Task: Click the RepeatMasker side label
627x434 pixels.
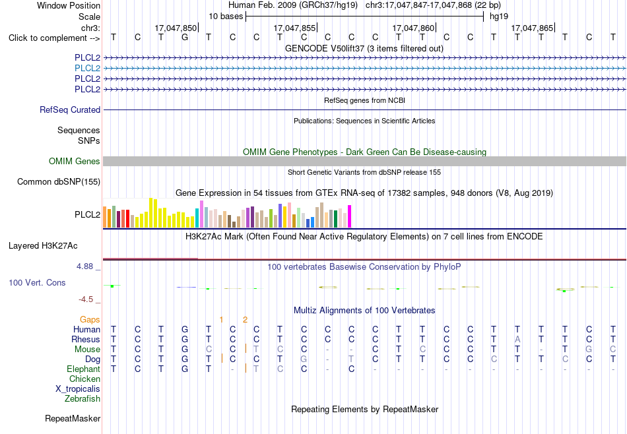Action: [73, 419]
